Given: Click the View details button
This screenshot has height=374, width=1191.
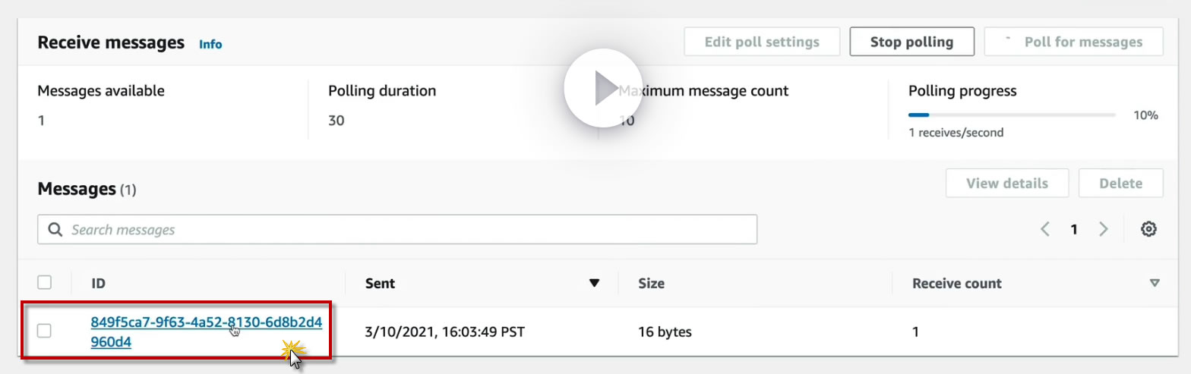Looking at the screenshot, I should (1006, 183).
